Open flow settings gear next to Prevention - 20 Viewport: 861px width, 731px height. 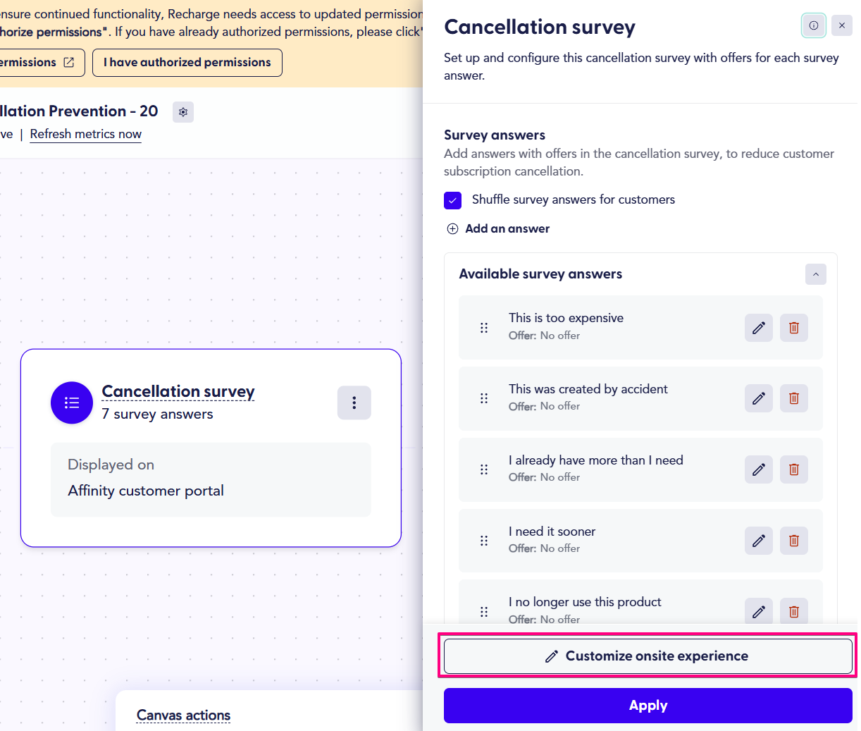183,112
